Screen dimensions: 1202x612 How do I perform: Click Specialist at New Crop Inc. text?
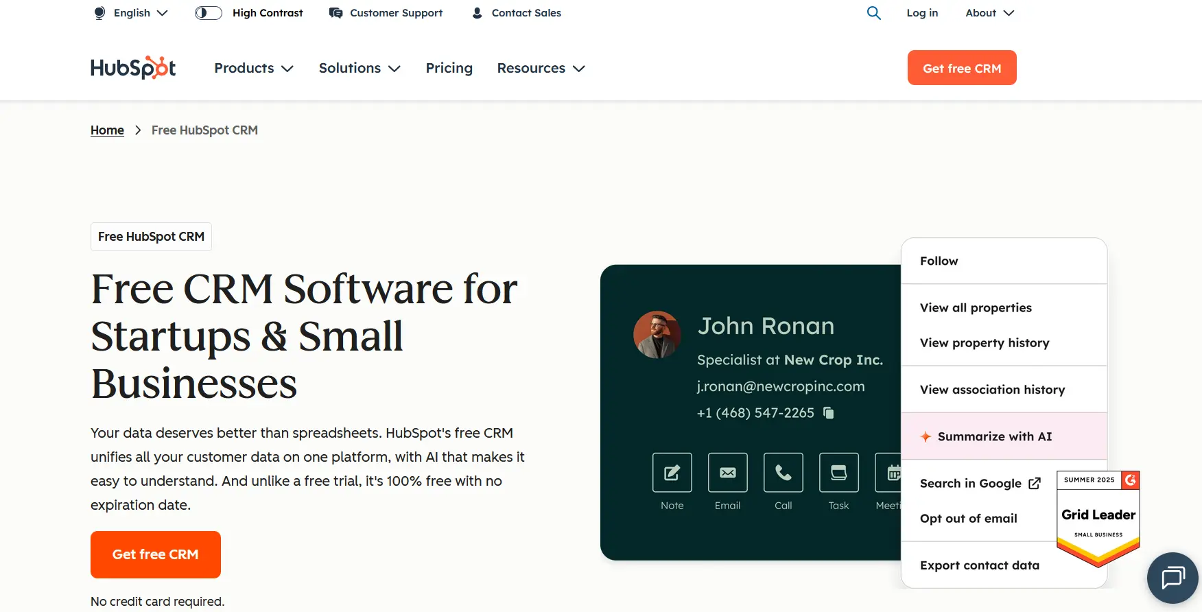click(x=790, y=360)
